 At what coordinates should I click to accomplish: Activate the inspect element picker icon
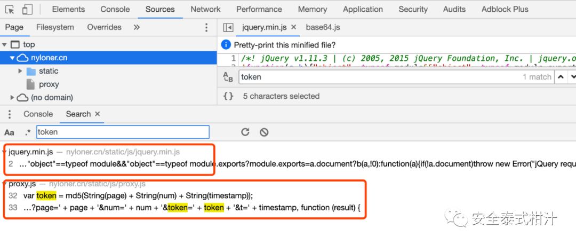pos(10,9)
